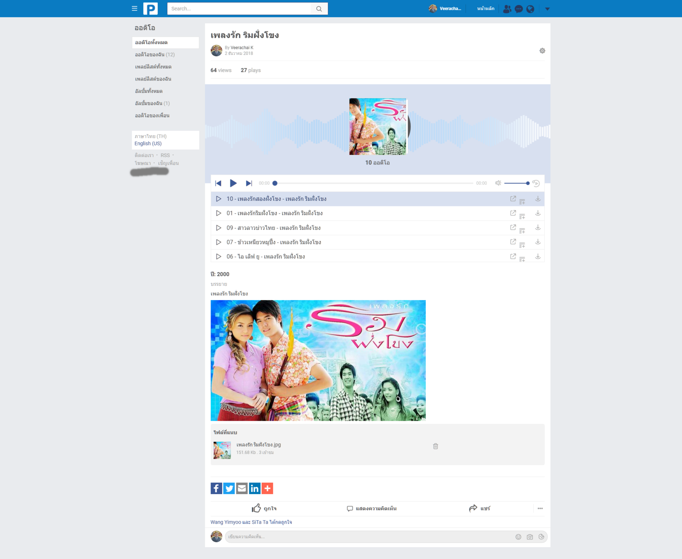Screen dimensions: 682x559
Task: Download track 10
Action: pos(538,199)
